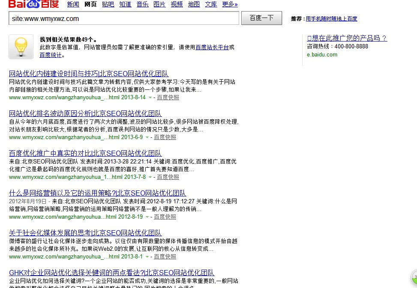Open 百度快照 for the 2013-6-9 result

click(x=165, y=137)
